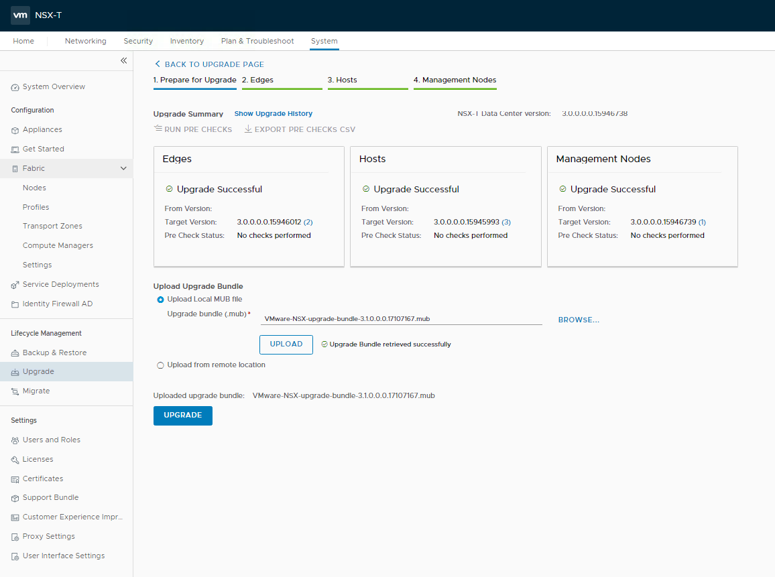
Task: Click the blue UPGRADE button
Action: point(183,415)
